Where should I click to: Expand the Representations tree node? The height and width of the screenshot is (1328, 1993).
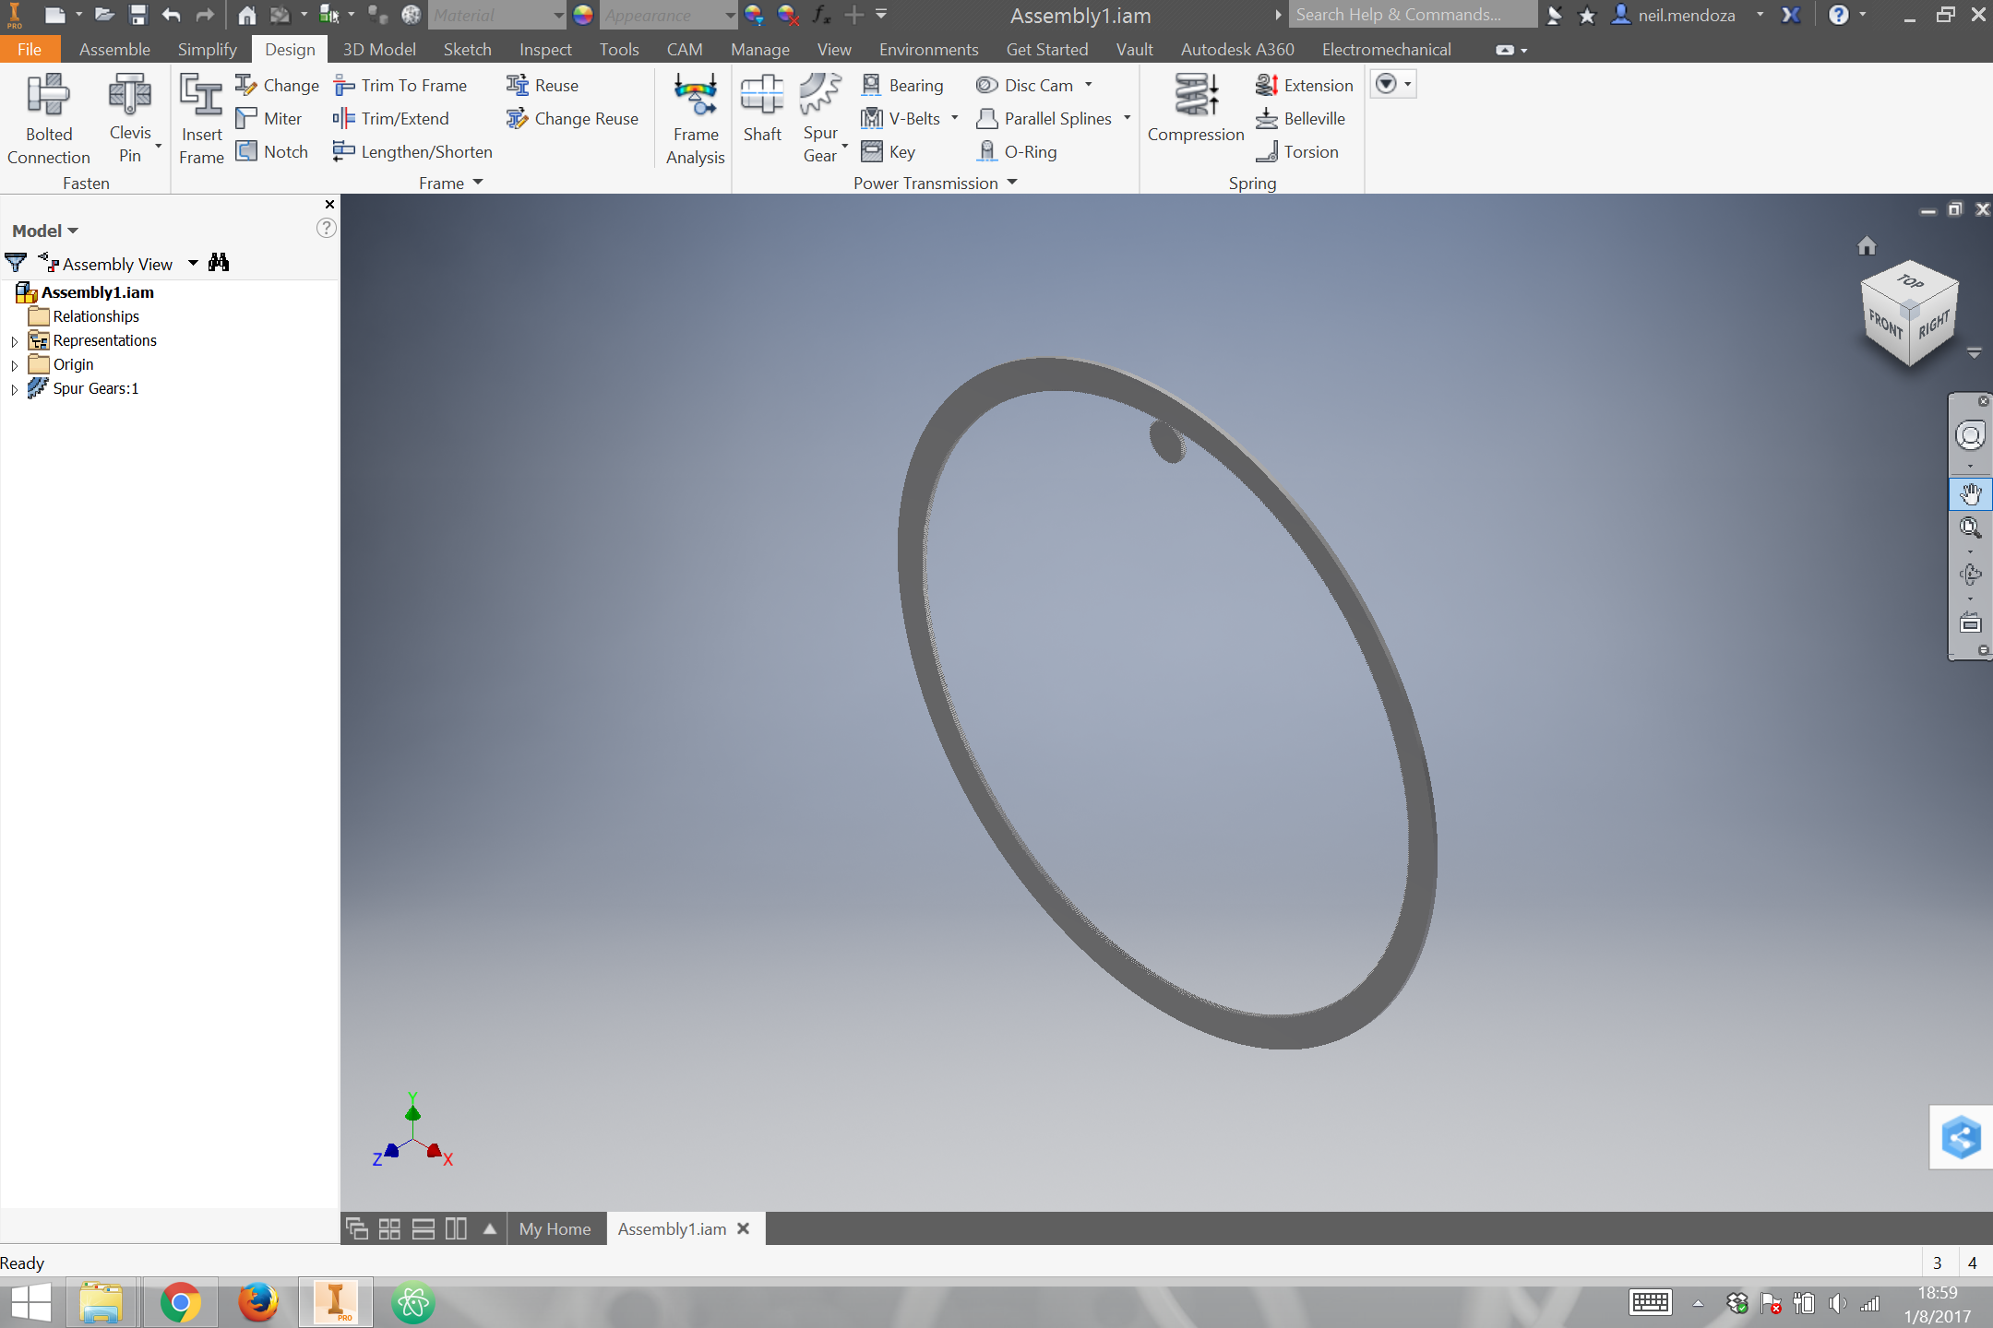click(14, 341)
